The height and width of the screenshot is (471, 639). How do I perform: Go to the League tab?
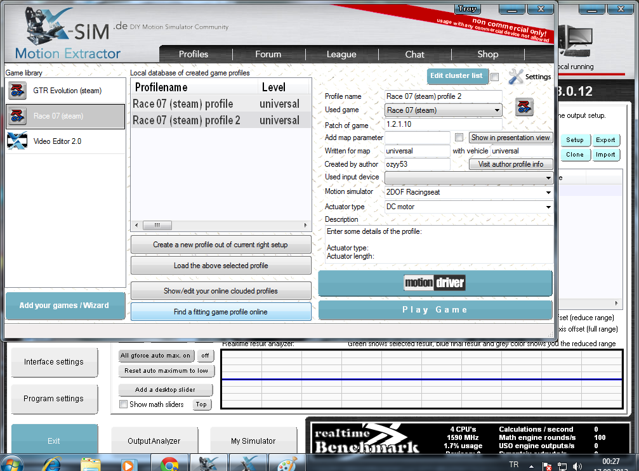[341, 54]
